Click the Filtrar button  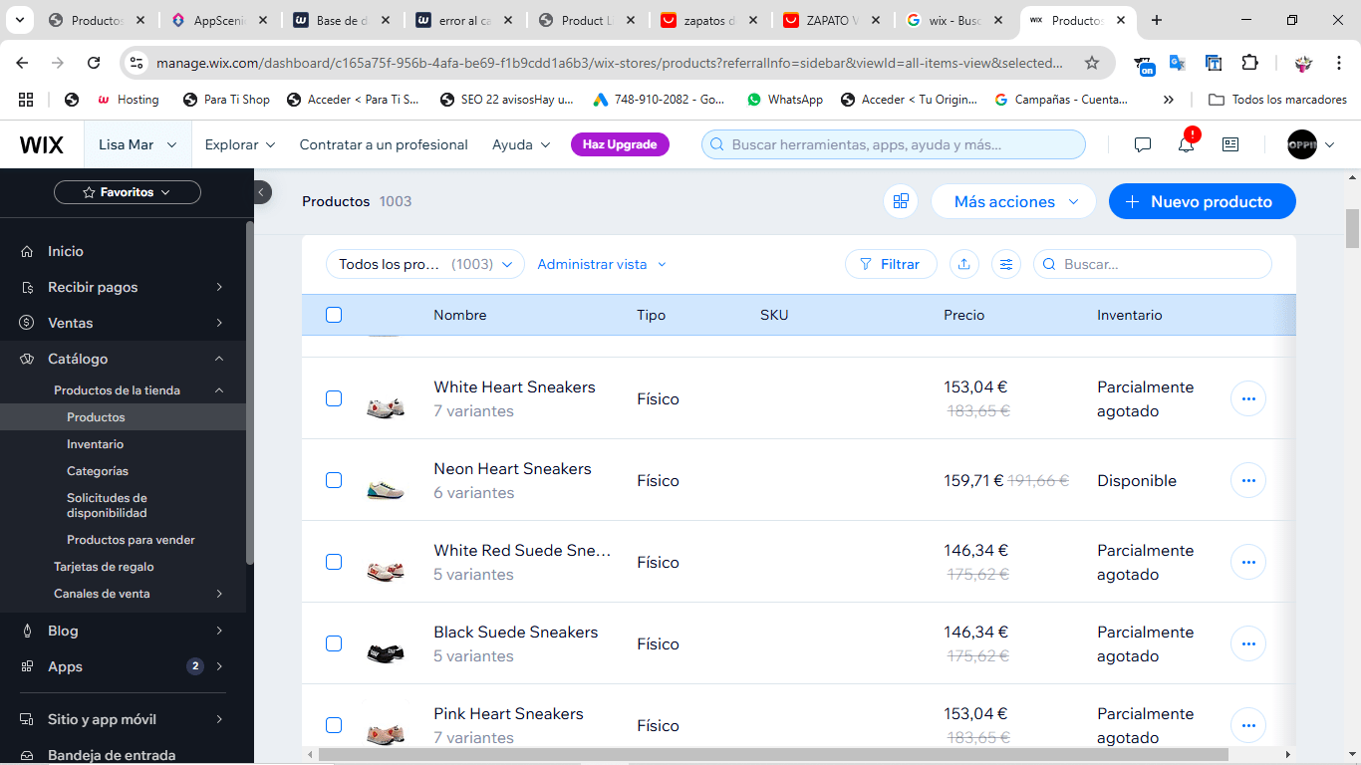click(x=891, y=264)
